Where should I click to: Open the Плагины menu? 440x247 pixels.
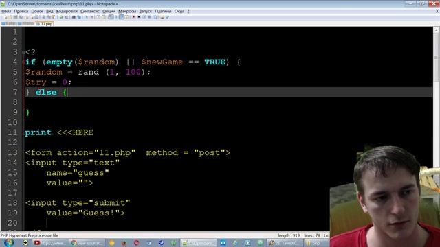[163, 11]
